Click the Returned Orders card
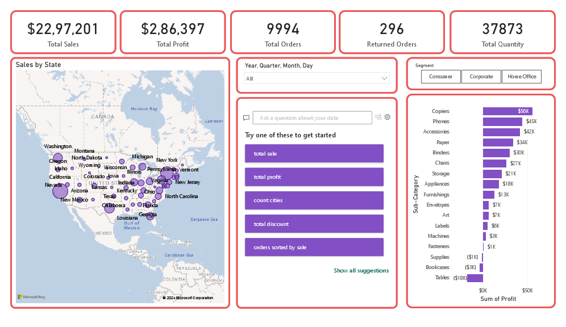The height and width of the screenshot is (327, 566). (391, 32)
